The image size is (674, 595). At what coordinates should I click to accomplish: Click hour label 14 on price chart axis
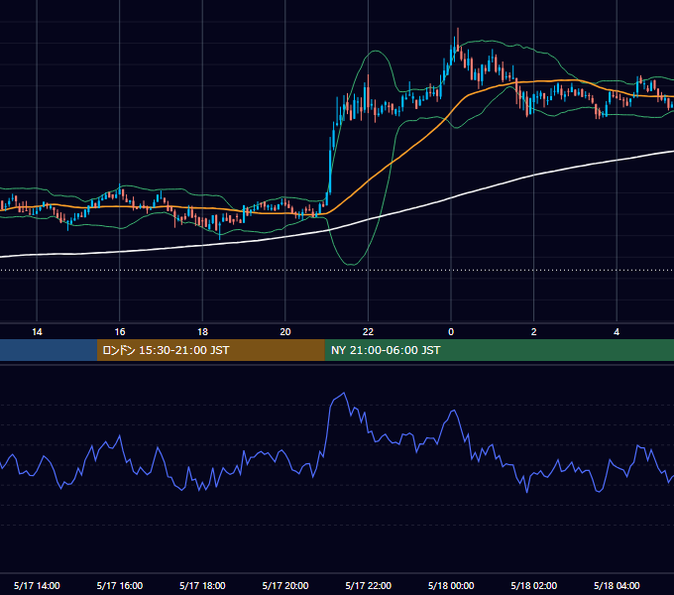click(37, 332)
